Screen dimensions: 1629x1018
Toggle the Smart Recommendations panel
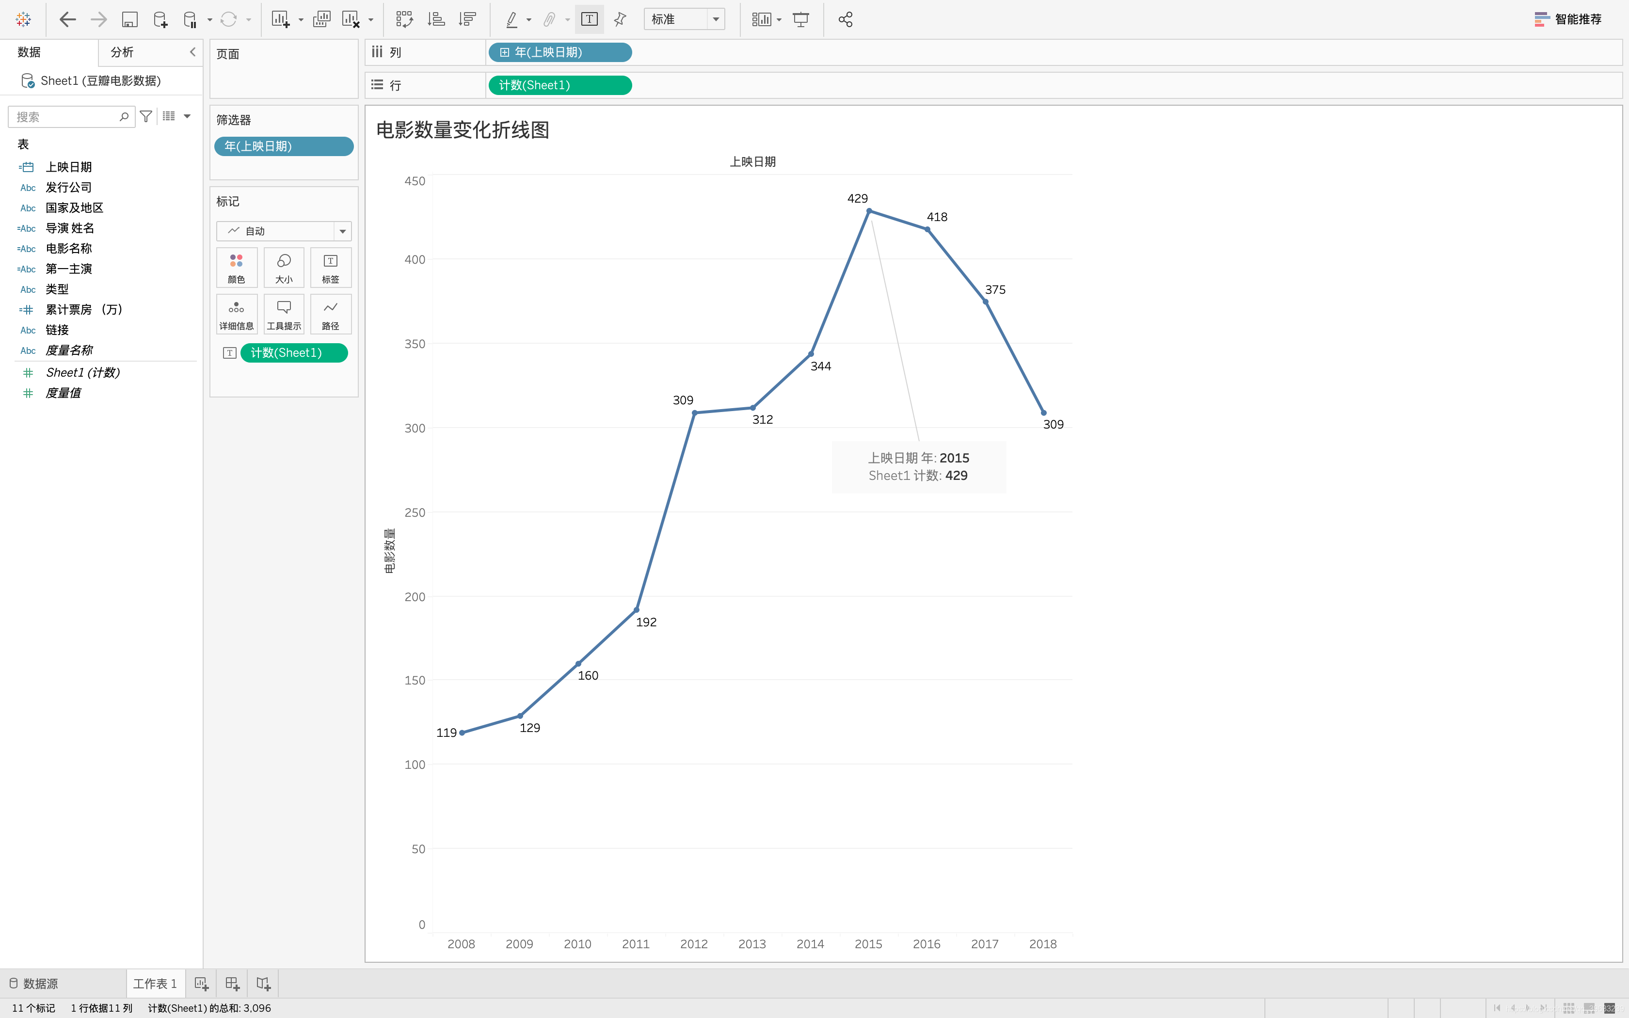coord(1568,19)
